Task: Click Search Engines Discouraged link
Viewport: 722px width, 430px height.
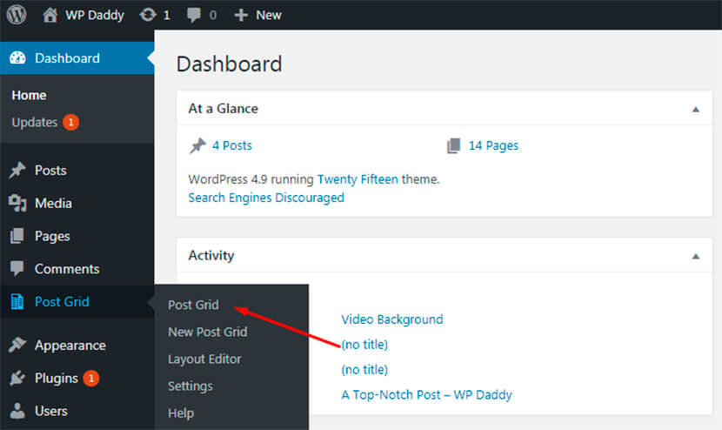Action: click(266, 198)
